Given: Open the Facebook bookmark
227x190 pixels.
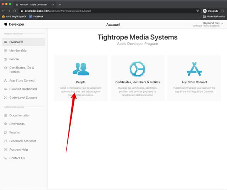Looking at the screenshot, I should tap(36, 17).
